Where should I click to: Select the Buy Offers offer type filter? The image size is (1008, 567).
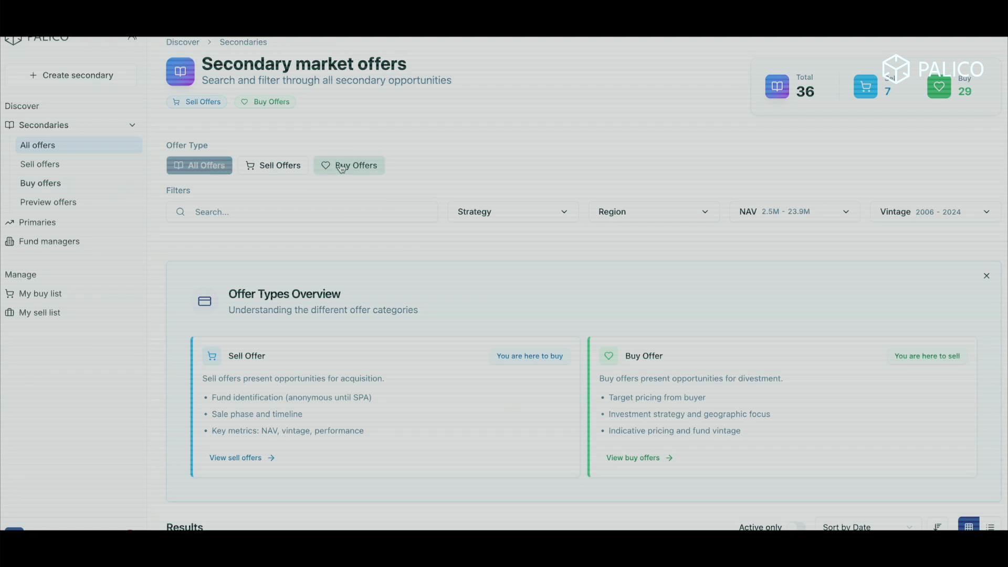[349, 165]
